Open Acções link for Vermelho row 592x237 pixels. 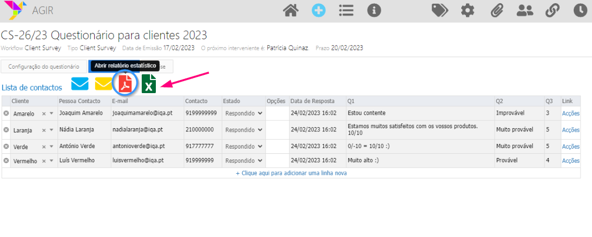pyautogui.click(x=571, y=161)
